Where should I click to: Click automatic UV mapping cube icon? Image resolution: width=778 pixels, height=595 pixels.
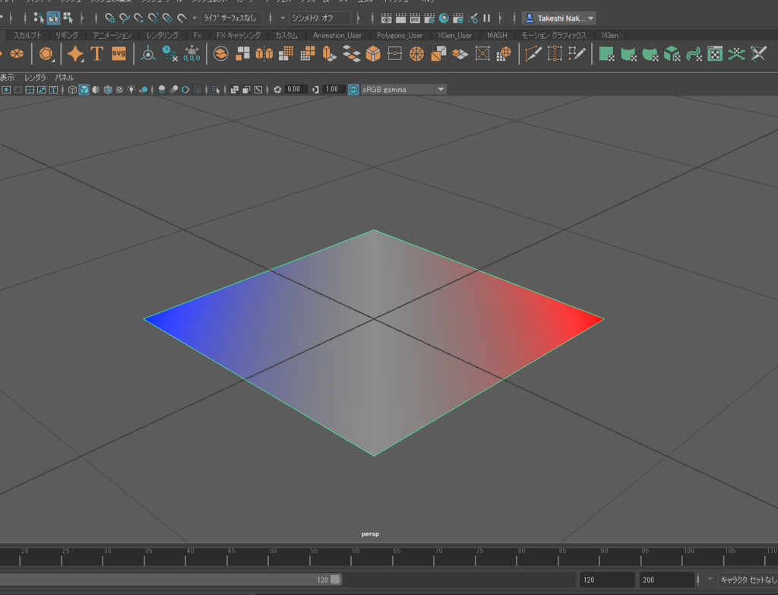pyautogui.click(x=672, y=54)
